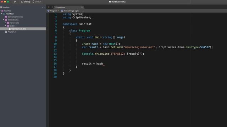The width and height of the screenshot is (227, 127).
Task: Click line number 11 in gutter
Action: (55, 47)
